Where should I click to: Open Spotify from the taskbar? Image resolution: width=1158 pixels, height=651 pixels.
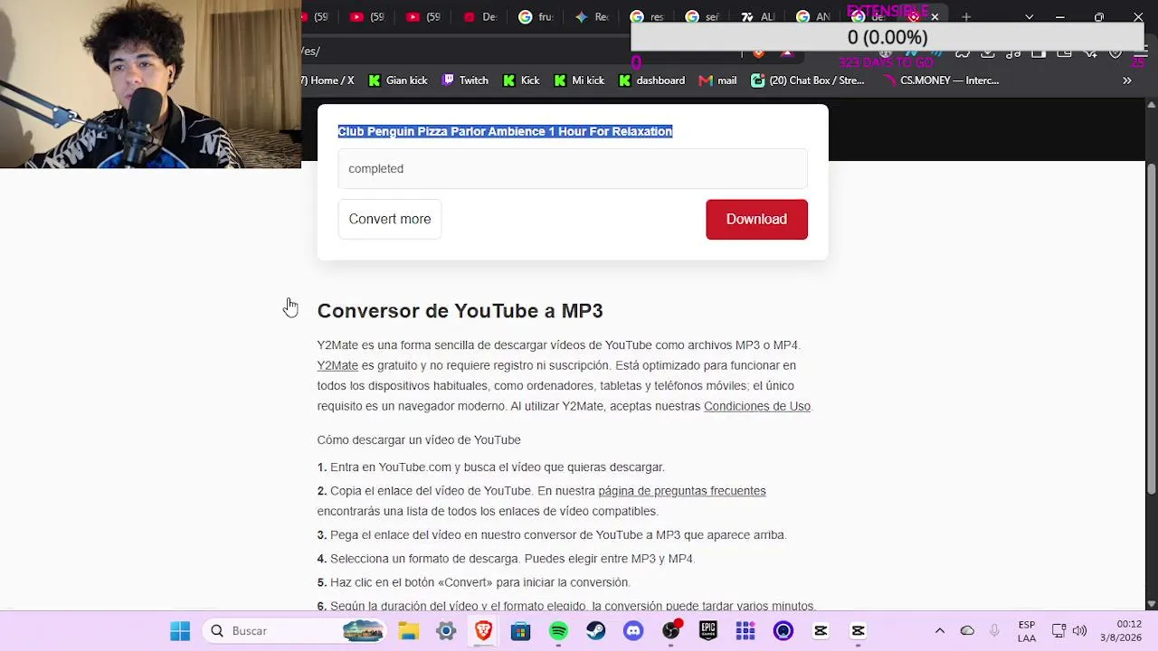tap(558, 631)
